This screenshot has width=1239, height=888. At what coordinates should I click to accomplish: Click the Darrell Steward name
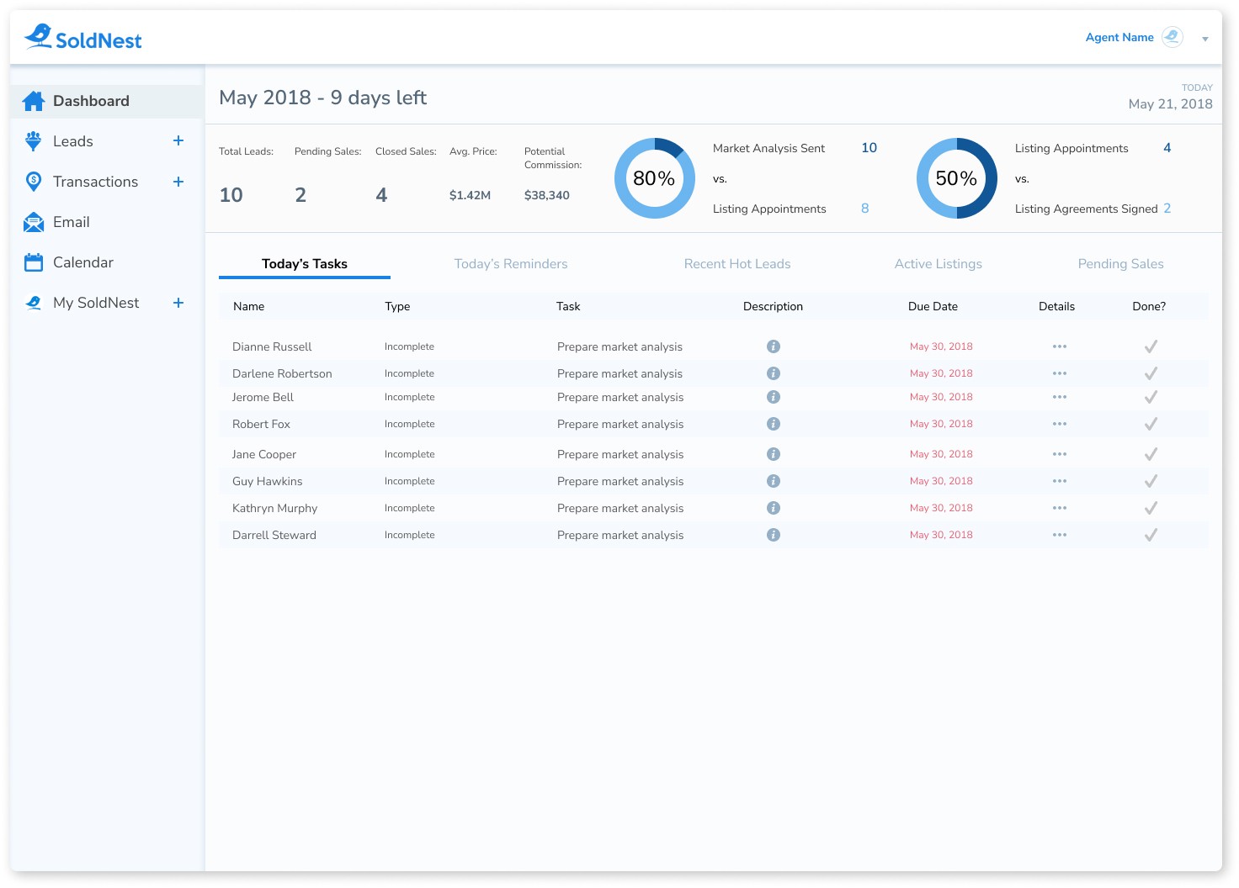274,535
